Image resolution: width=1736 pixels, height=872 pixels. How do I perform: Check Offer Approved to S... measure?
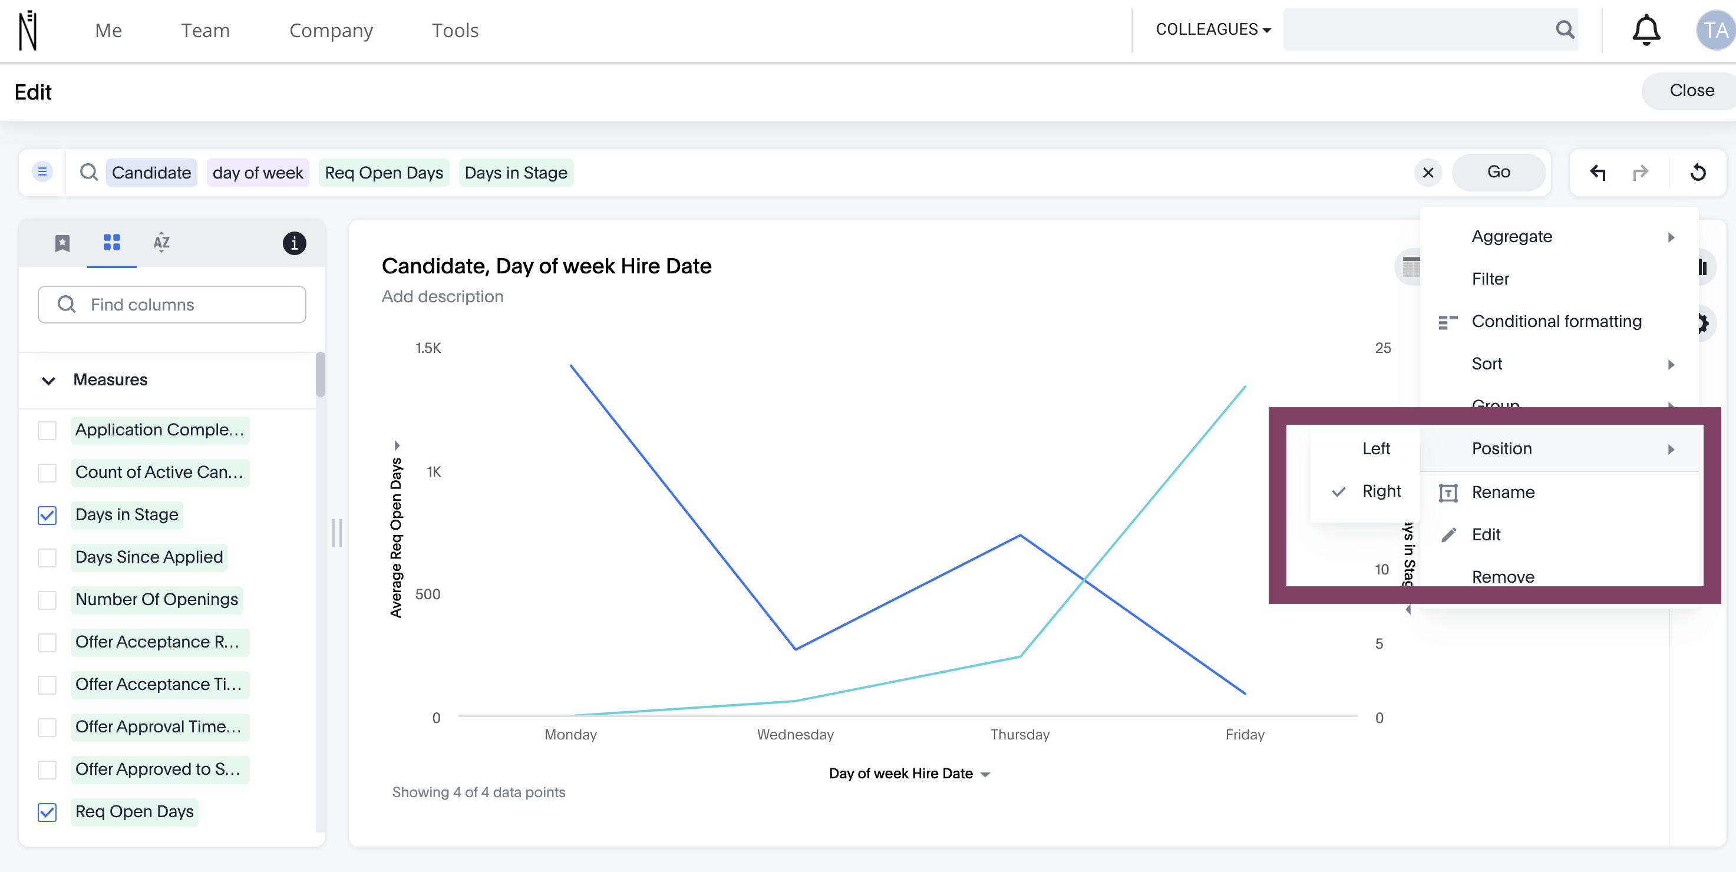[x=47, y=769]
